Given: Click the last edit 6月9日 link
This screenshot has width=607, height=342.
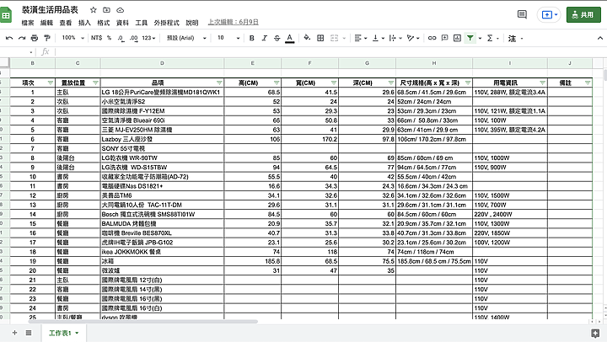Looking at the screenshot, I should click(x=233, y=22).
